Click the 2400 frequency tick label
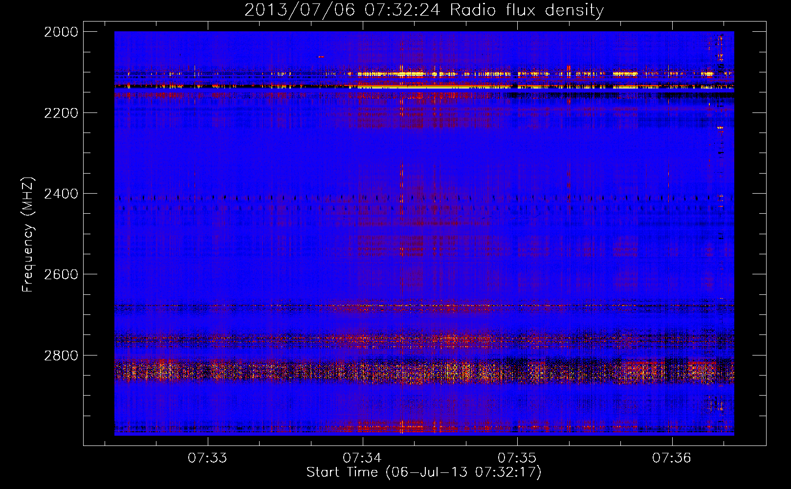791x489 pixels. [61, 194]
